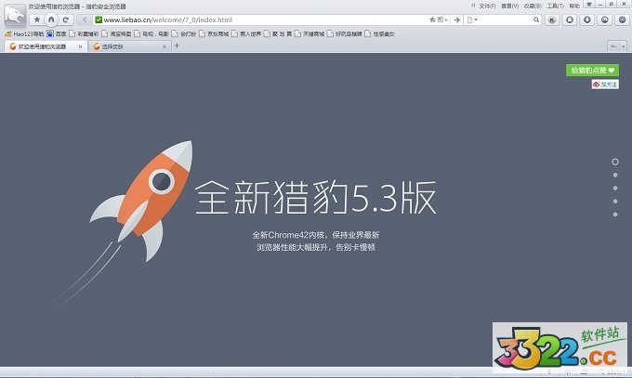Image resolution: width=632 pixels, height=378 pixels.
Task: Open the search engine page-icon dropdown
Action: tap(472, 20)
